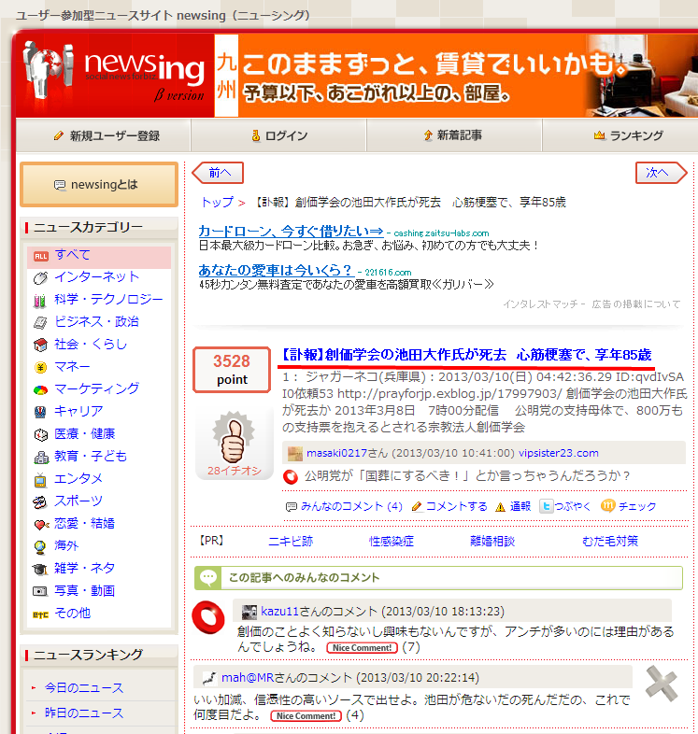Click the heart icon for 恋愛・結婚
Image resolution: width=698 pixels, height=734 pixels.
[x=41, y=525]
